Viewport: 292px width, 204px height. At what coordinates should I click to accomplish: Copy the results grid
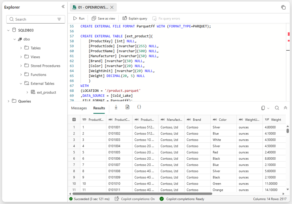(x=263, y=108)
